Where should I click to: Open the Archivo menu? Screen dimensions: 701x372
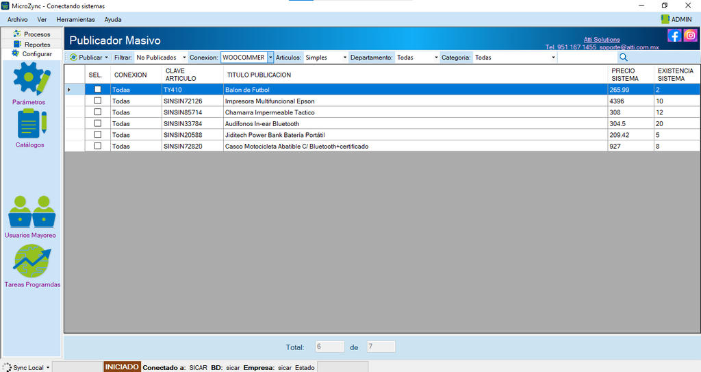tap(17, 20)
